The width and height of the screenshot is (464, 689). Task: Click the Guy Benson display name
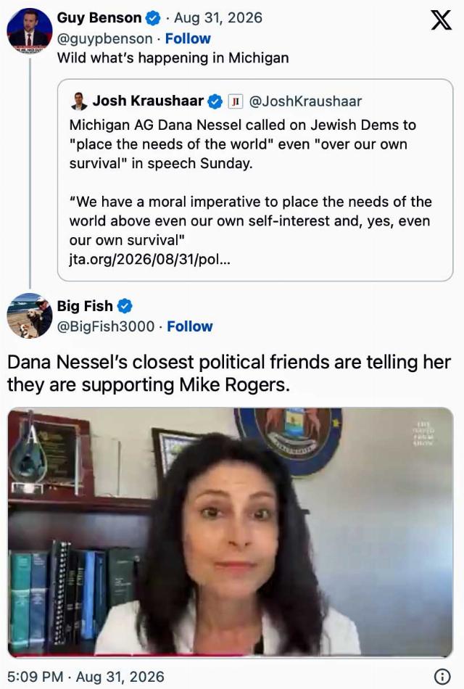[x=99, y=18]
